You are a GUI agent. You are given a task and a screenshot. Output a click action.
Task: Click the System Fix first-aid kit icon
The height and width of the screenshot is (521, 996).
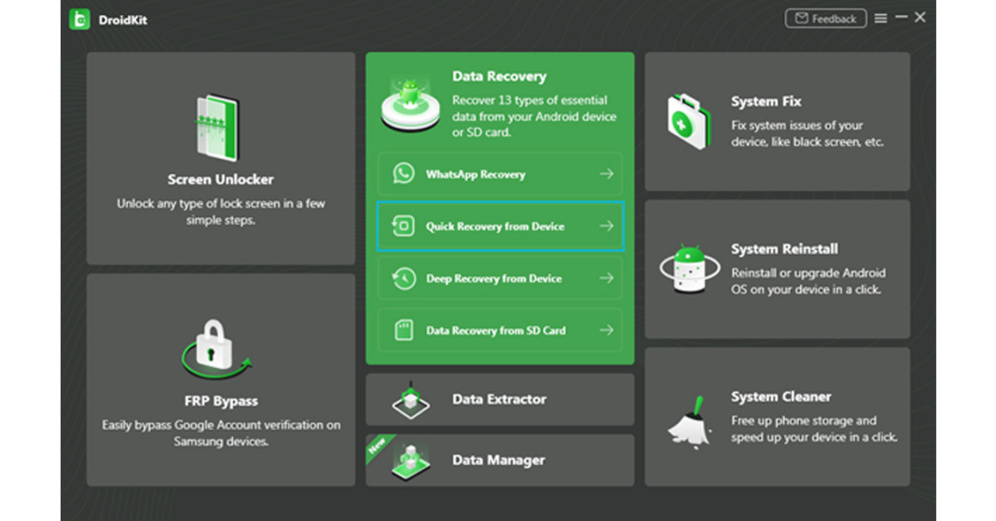[x=689, y=121]
